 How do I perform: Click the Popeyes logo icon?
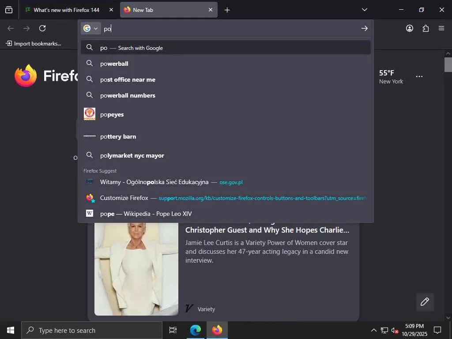click(89, 114)
